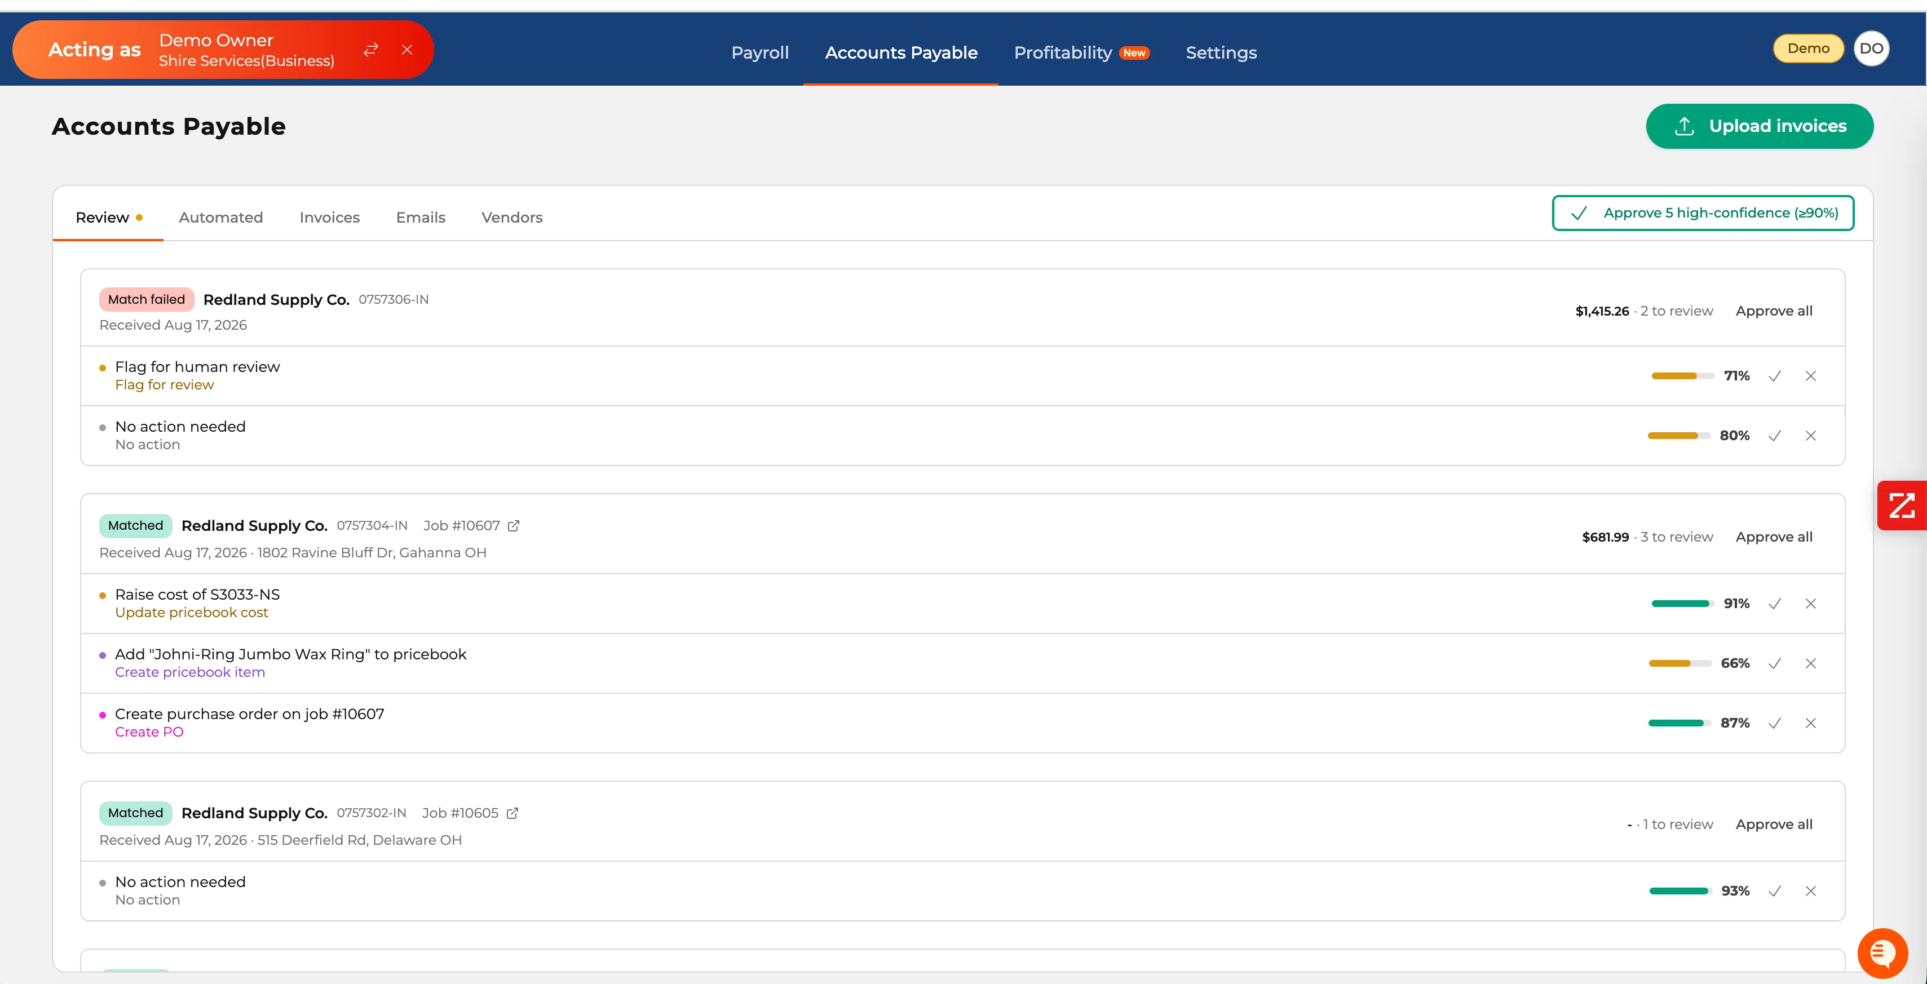Reject the 80% No action item
This screenshot has width=1927, height=984.
tap(1810, 436)
